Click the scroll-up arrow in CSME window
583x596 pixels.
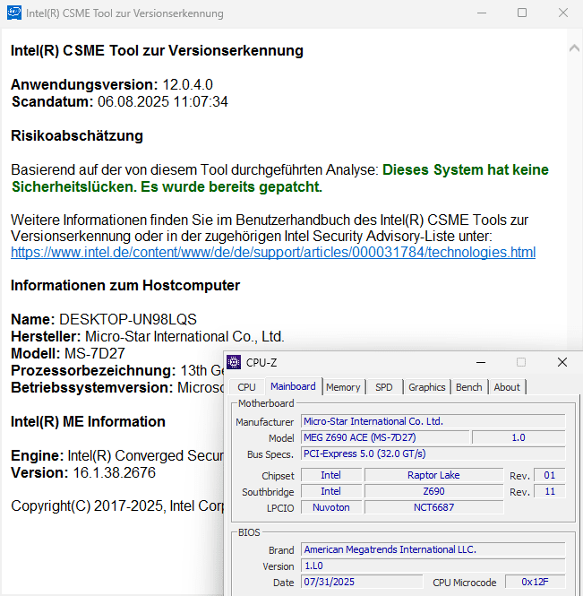pyautogui.click(x=574, y=48)
